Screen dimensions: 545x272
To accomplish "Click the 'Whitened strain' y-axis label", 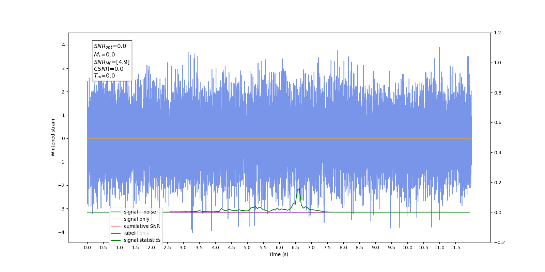I will (53, 137).
